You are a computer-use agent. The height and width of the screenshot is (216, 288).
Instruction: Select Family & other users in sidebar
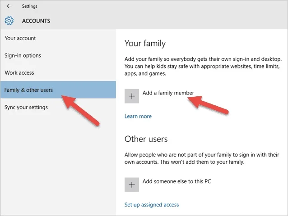pos(28,90)
